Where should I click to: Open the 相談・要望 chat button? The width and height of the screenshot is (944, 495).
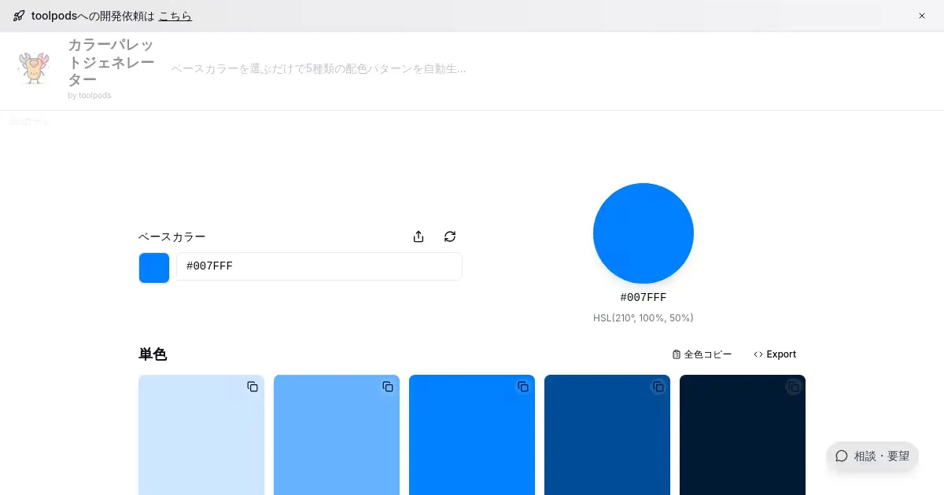click(872, 456)
